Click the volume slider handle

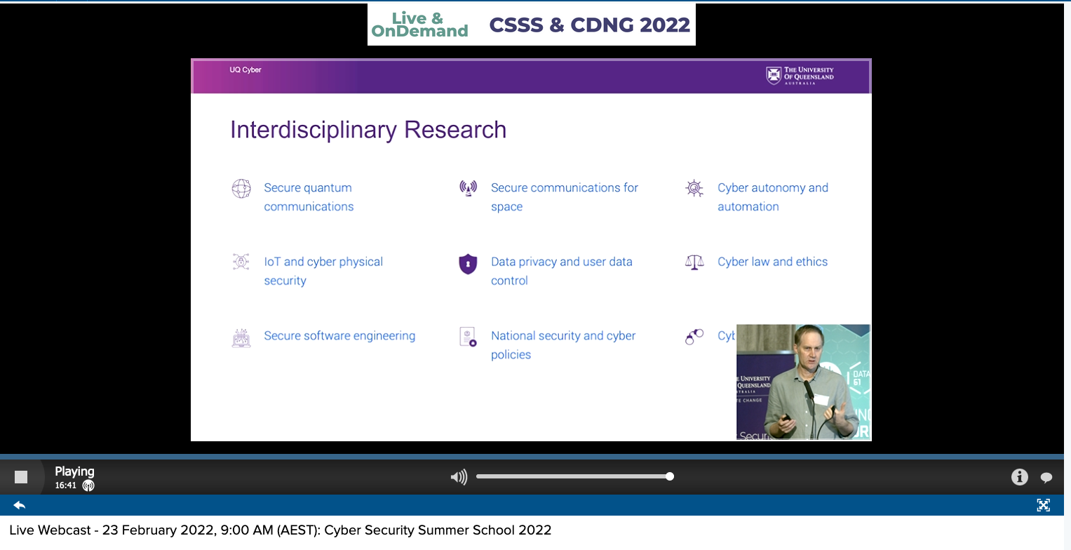pos(670,476)
